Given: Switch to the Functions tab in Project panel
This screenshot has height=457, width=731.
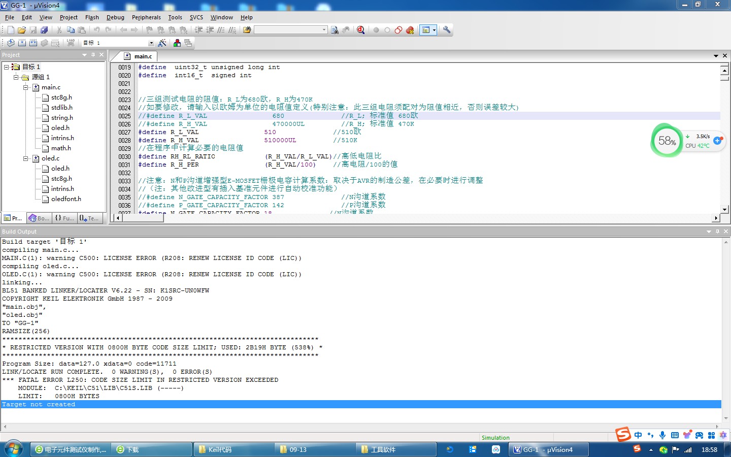Looking at the screenshot, I should [x=64, y=218].
